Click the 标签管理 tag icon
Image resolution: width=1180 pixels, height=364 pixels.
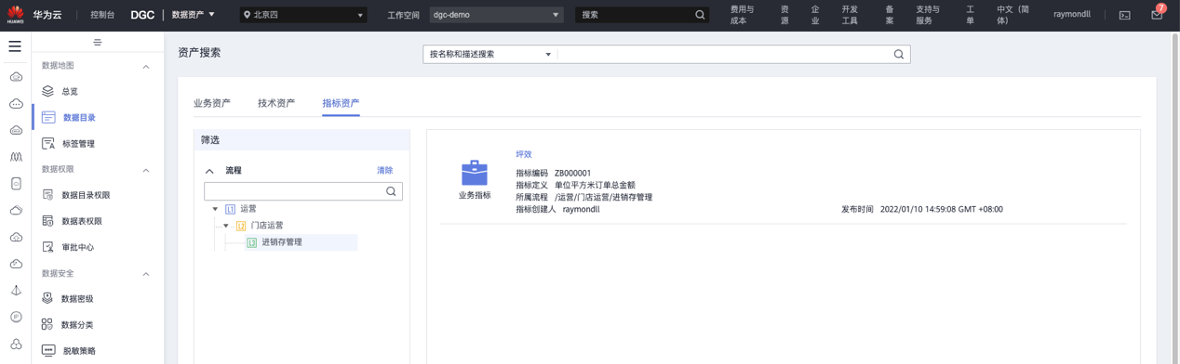[x=48, y=143]
